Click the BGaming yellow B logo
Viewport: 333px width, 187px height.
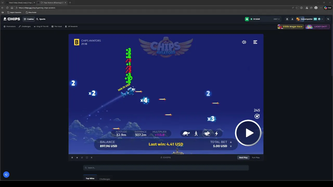[x=76, y=42]
